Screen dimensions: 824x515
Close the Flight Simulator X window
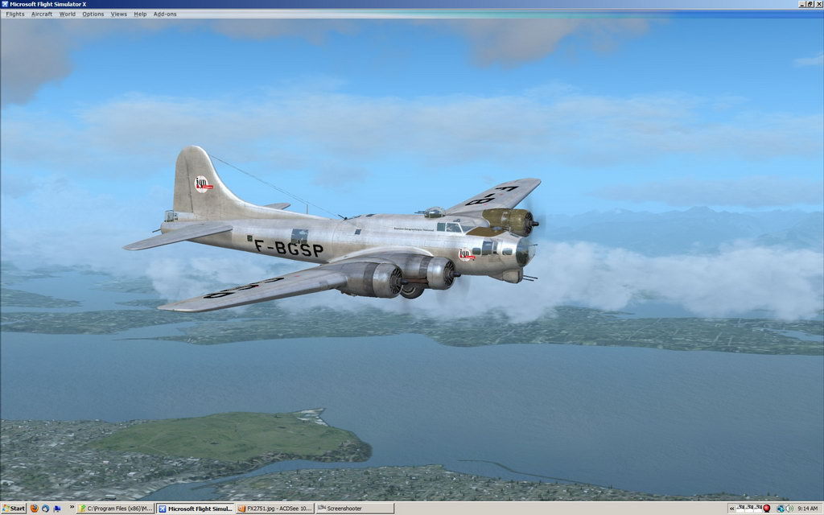818,4
